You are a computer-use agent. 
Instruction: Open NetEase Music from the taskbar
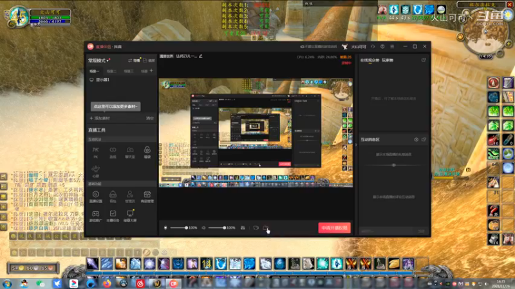(x=140, y=284)
